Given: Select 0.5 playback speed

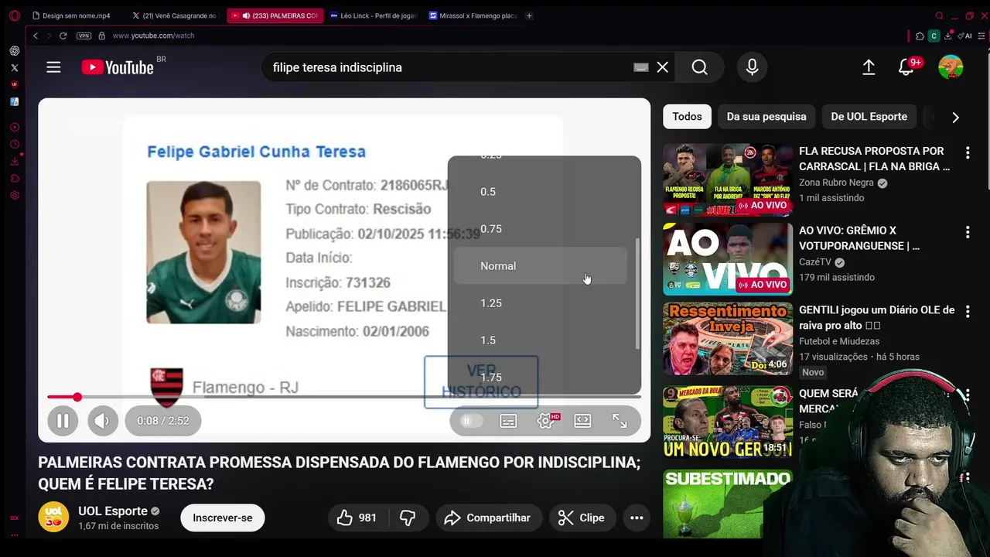Looking at the screenshot, I should 540,192.
